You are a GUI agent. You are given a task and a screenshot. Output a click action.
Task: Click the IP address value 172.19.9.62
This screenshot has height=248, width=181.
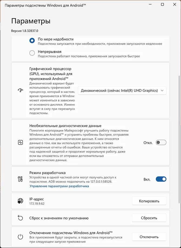pos(37,203)
